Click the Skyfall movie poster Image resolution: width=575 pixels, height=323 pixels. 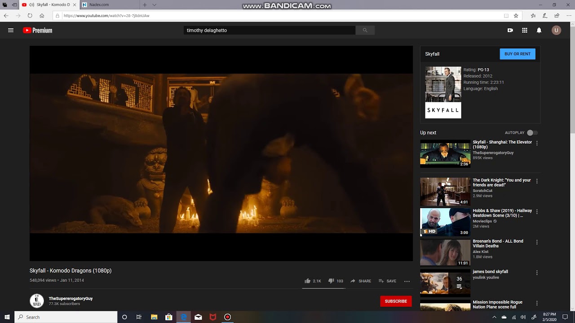(443, 92)
